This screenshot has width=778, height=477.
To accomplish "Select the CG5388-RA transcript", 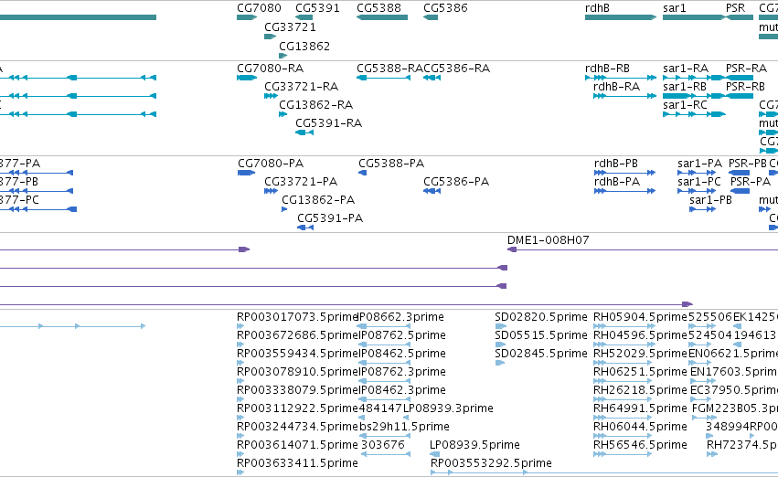I will click(x=383, y=78).
